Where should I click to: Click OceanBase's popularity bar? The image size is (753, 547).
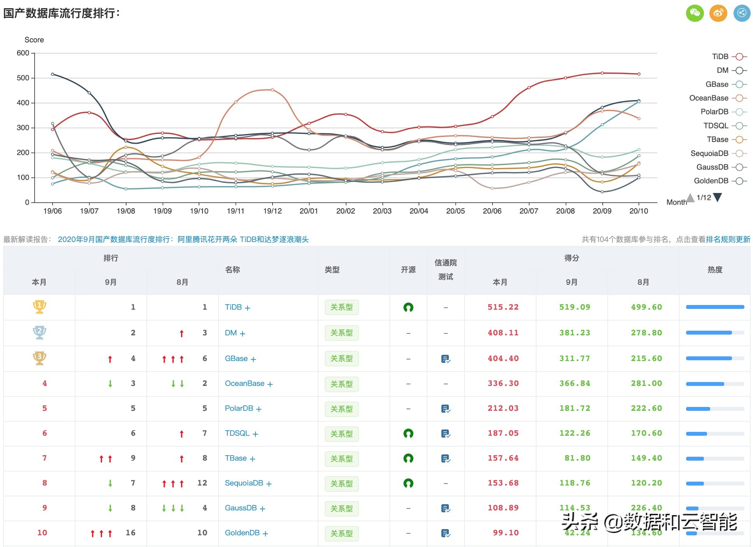pyautogui.click(x=715, y=384)
